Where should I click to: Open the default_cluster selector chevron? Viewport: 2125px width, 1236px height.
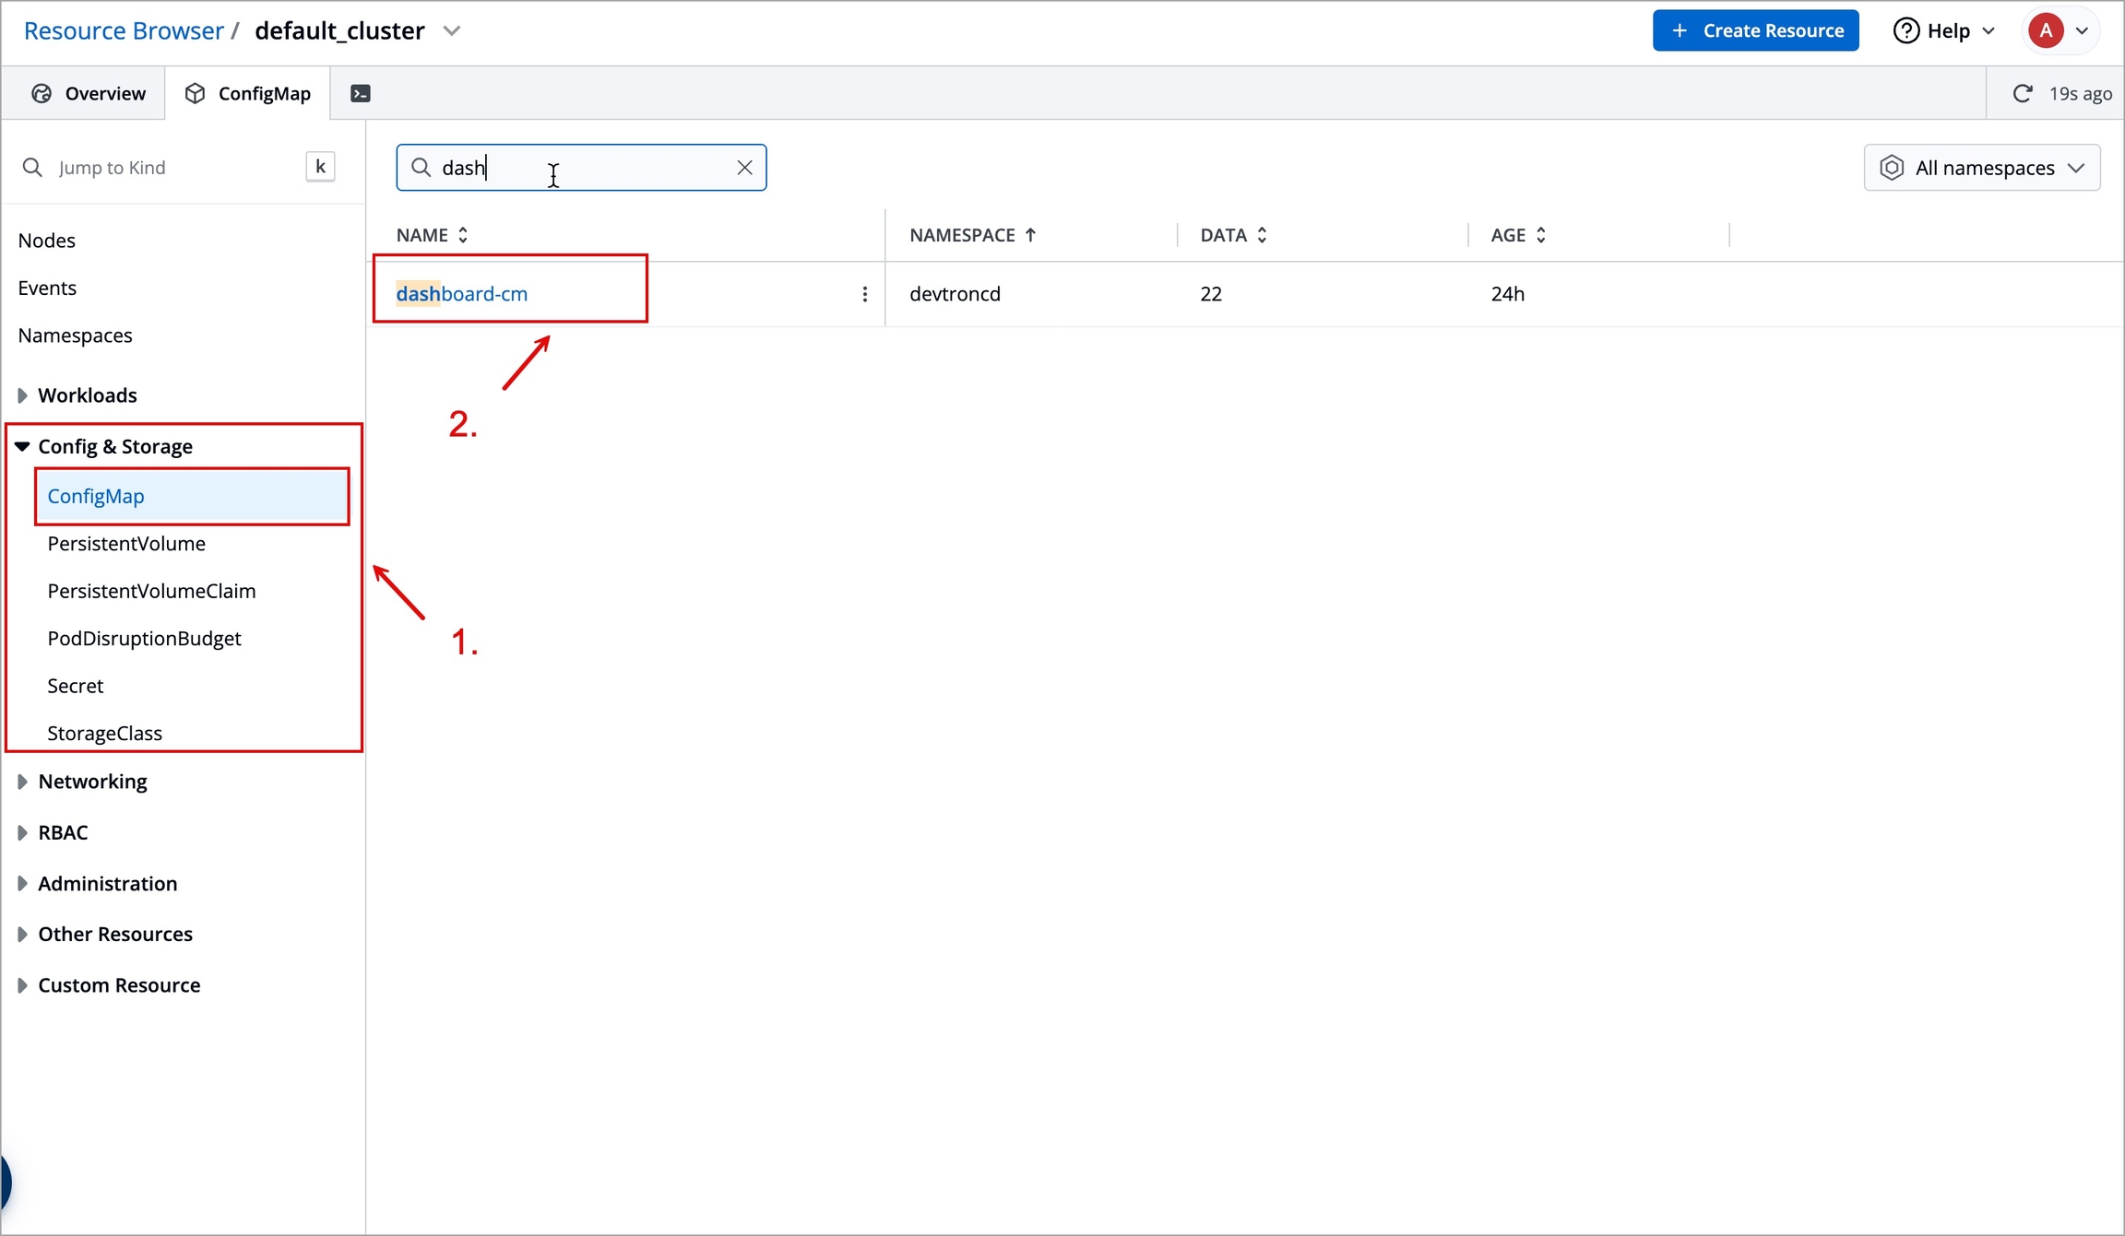click(x=452, y=30)
